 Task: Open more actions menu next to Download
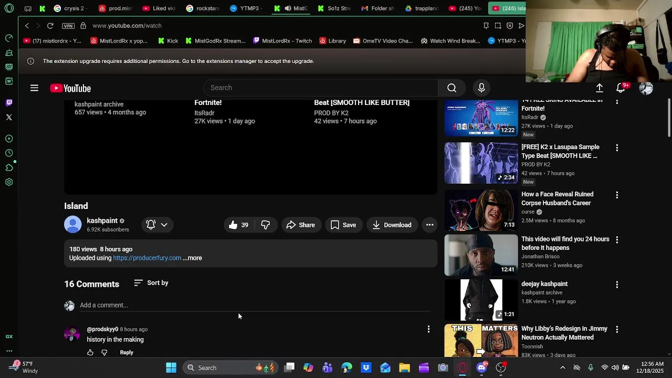(429, 225)
